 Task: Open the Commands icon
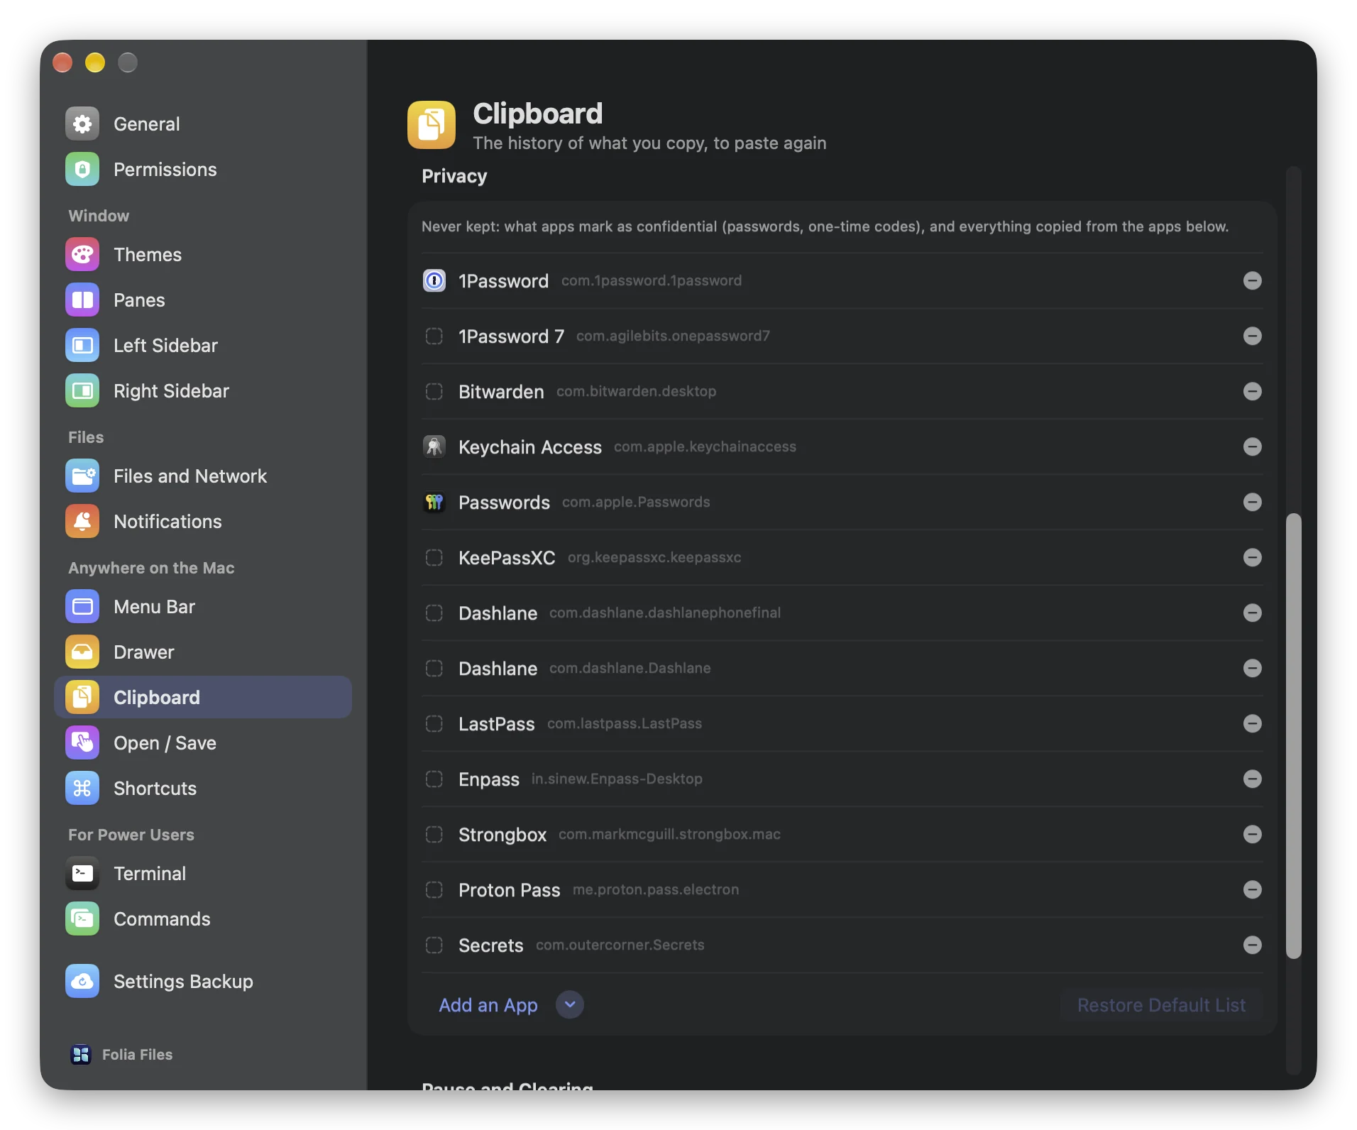click(82, 919)
